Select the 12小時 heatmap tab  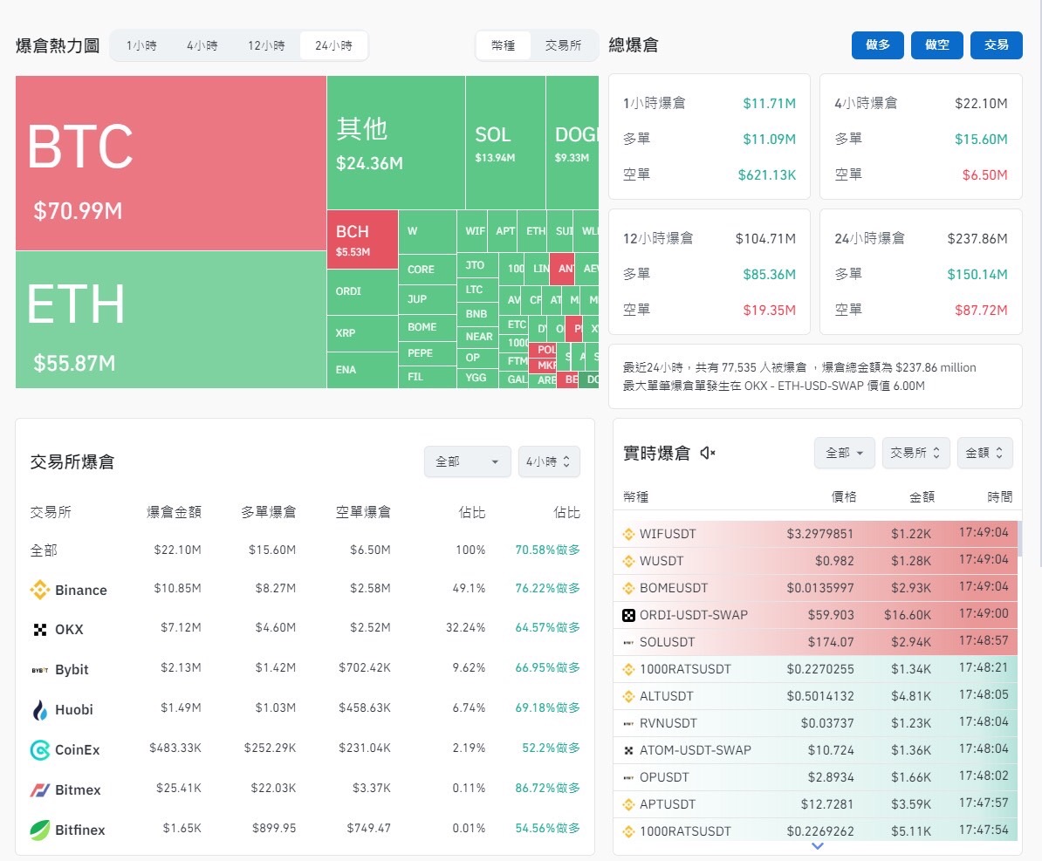pyautogui.click(x=266, y=45)
